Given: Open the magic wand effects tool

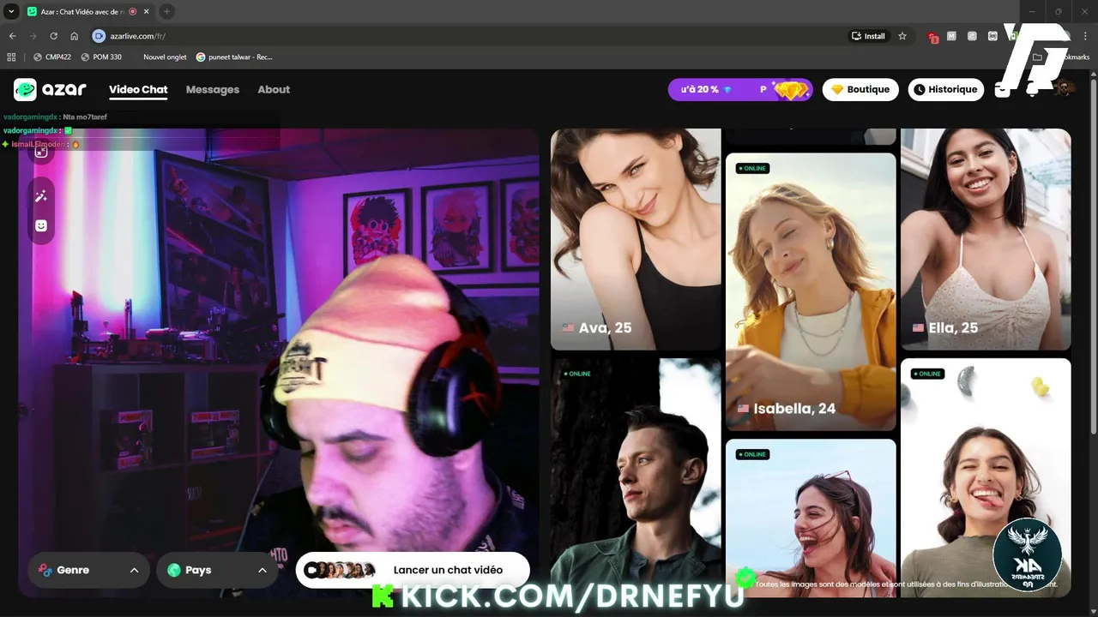Looking at the screenshot, I should 41,196.
